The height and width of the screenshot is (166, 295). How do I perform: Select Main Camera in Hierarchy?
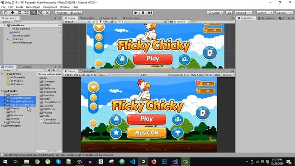tap(22, 29)
